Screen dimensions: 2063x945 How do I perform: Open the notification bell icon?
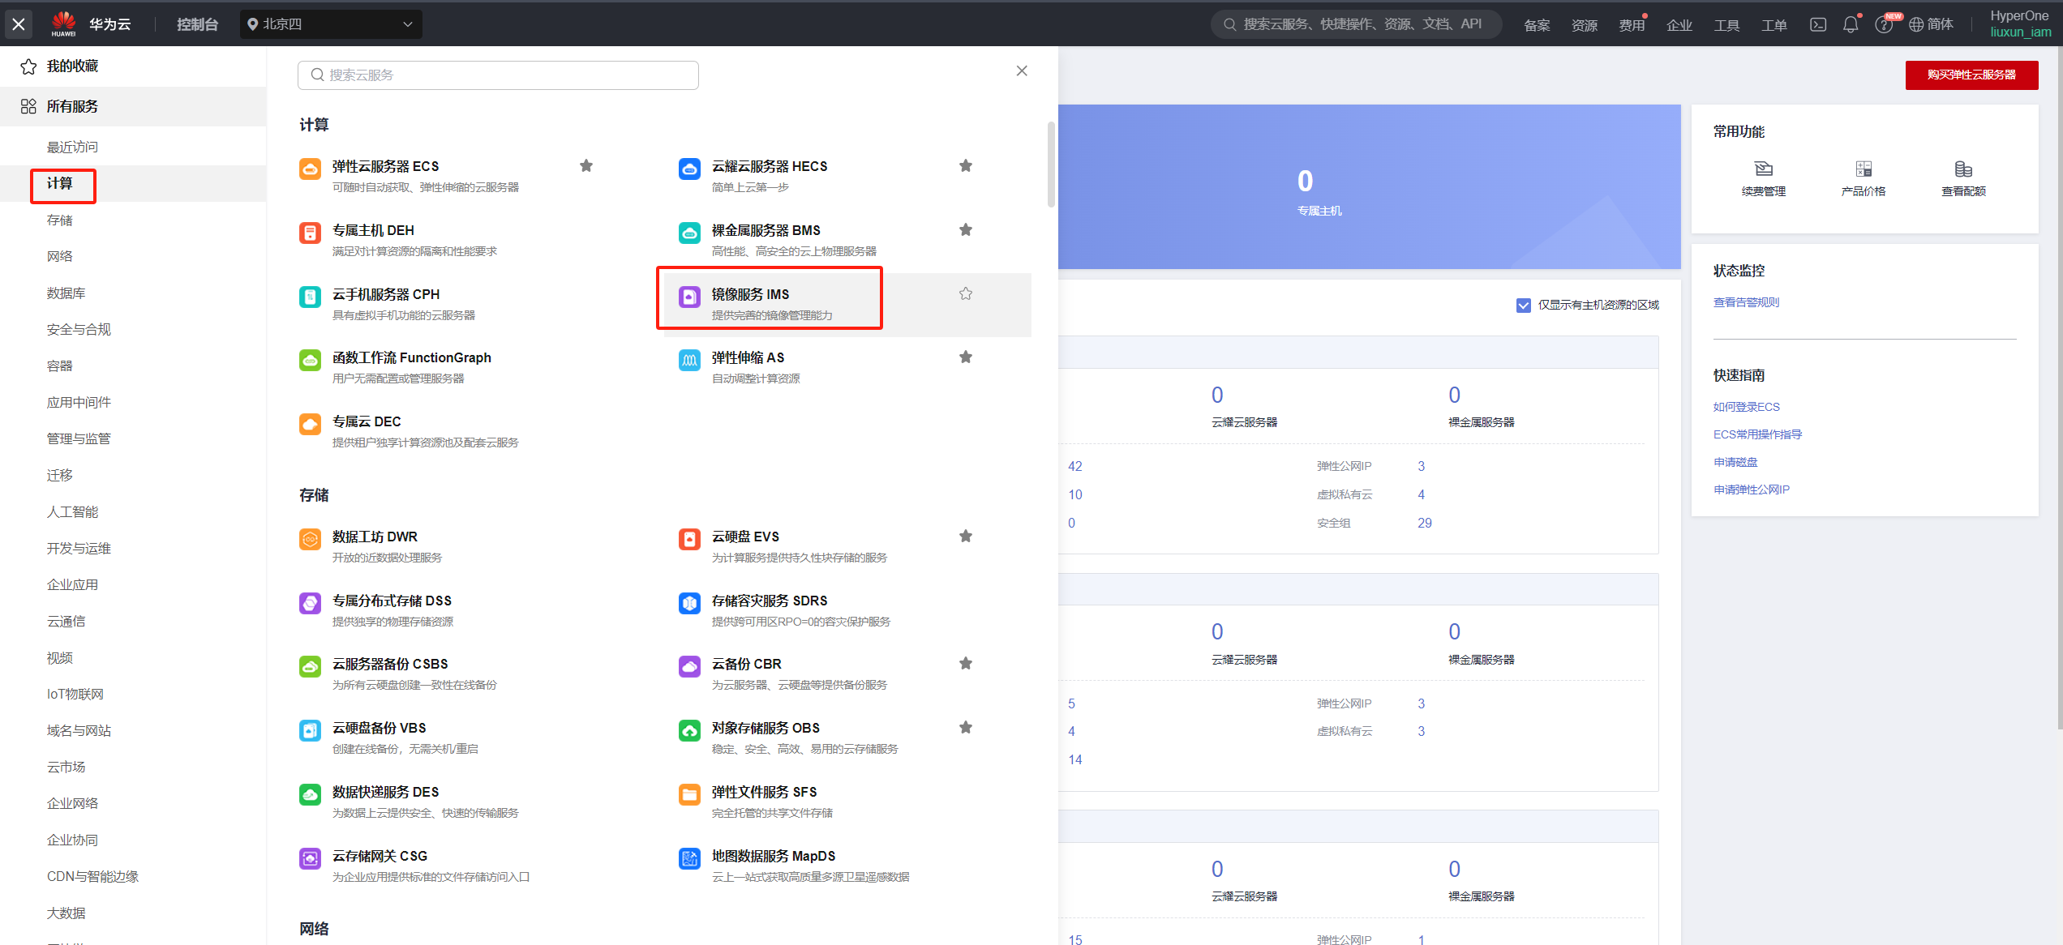coord(1851,24)
